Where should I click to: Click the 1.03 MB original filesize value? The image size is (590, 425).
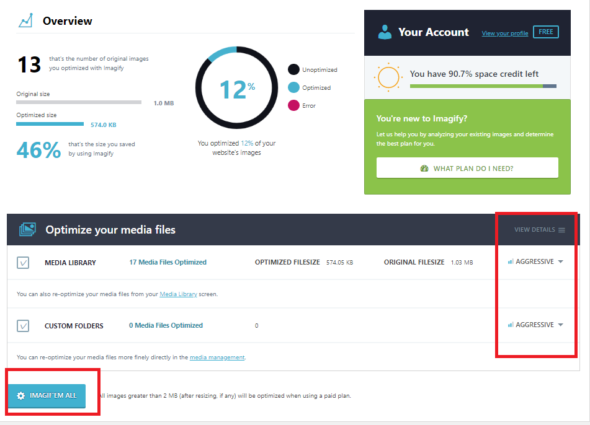pos(462,262)
